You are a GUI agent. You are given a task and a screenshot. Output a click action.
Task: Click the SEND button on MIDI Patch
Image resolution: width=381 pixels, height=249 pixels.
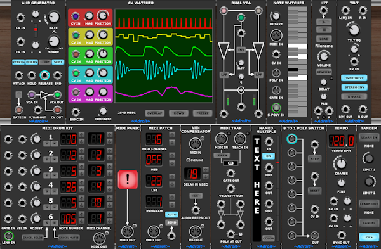(171, 222)
